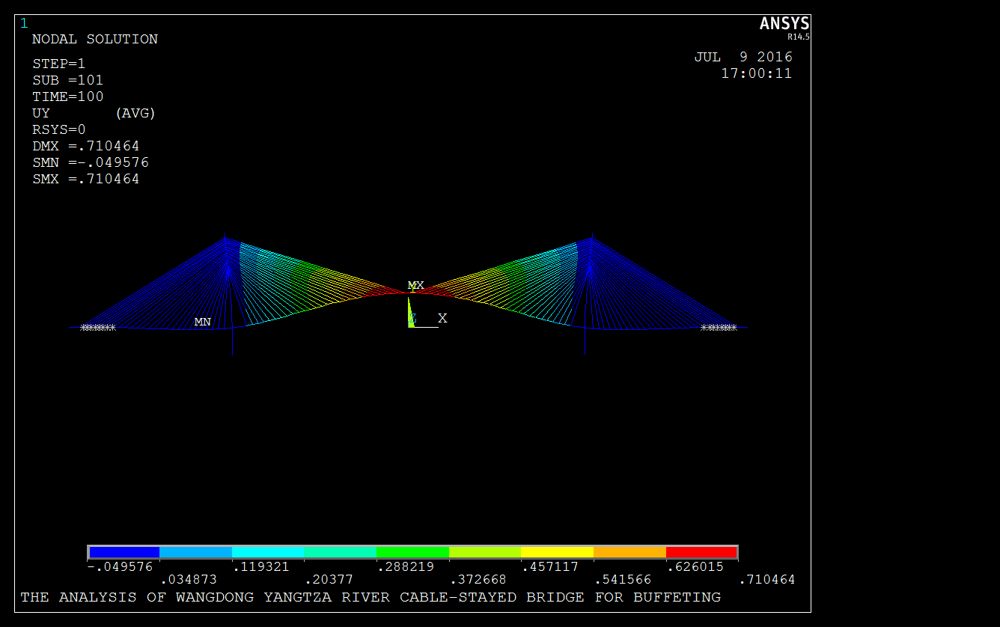1000x627 pixels.
Task: Click the left end support constraint symbols
Action: point(98,327)
